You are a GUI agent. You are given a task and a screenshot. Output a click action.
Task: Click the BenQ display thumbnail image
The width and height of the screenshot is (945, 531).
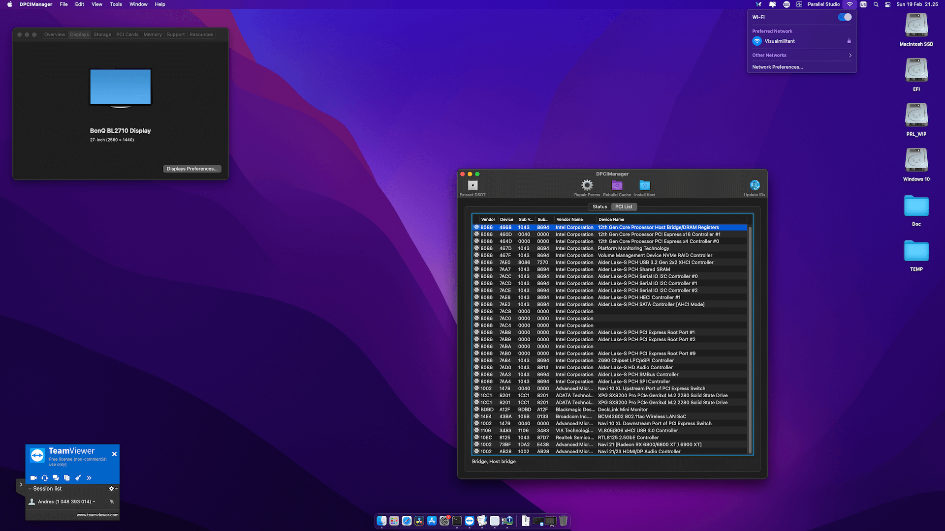pyautogui.click(x=121, y=88)
